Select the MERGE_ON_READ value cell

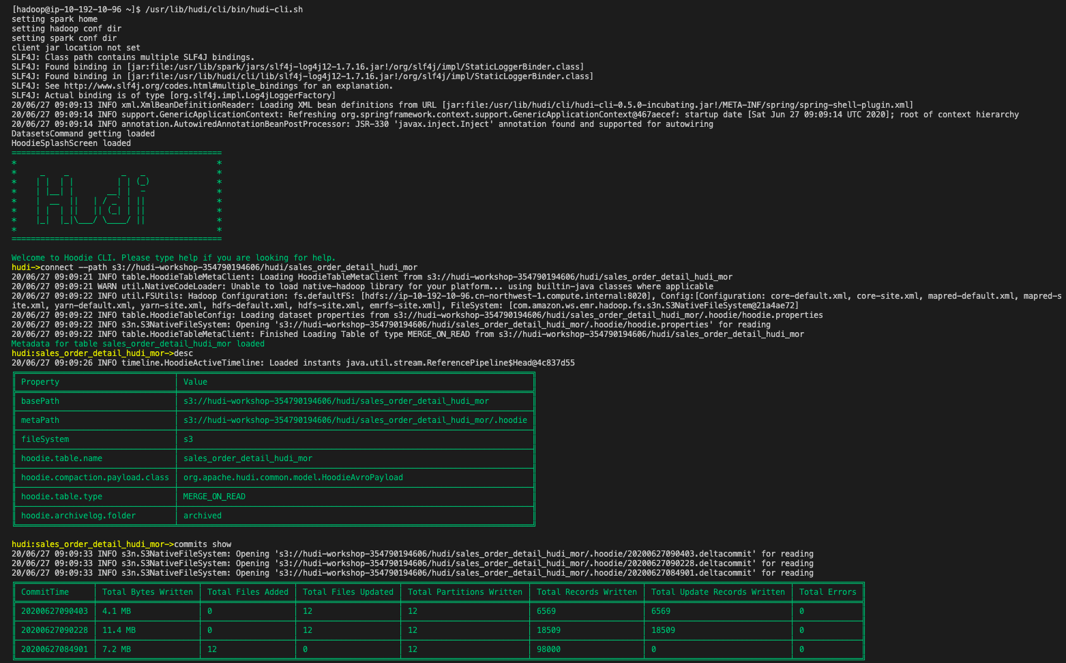pos(214,497)
